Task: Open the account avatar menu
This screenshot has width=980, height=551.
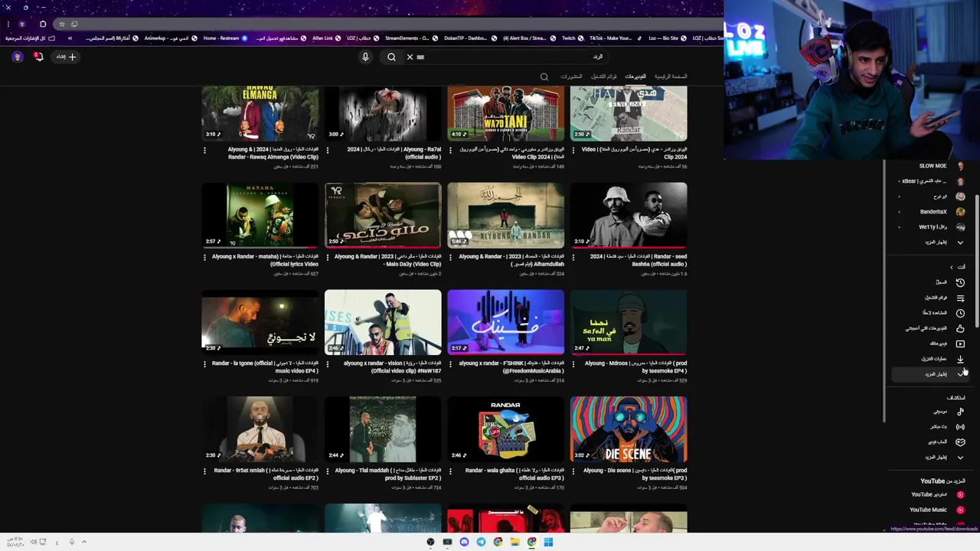Action: [x=18, y=57]
